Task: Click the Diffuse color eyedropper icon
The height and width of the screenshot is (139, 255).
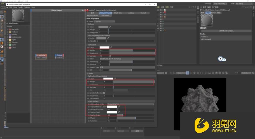Action: (110, 27)
